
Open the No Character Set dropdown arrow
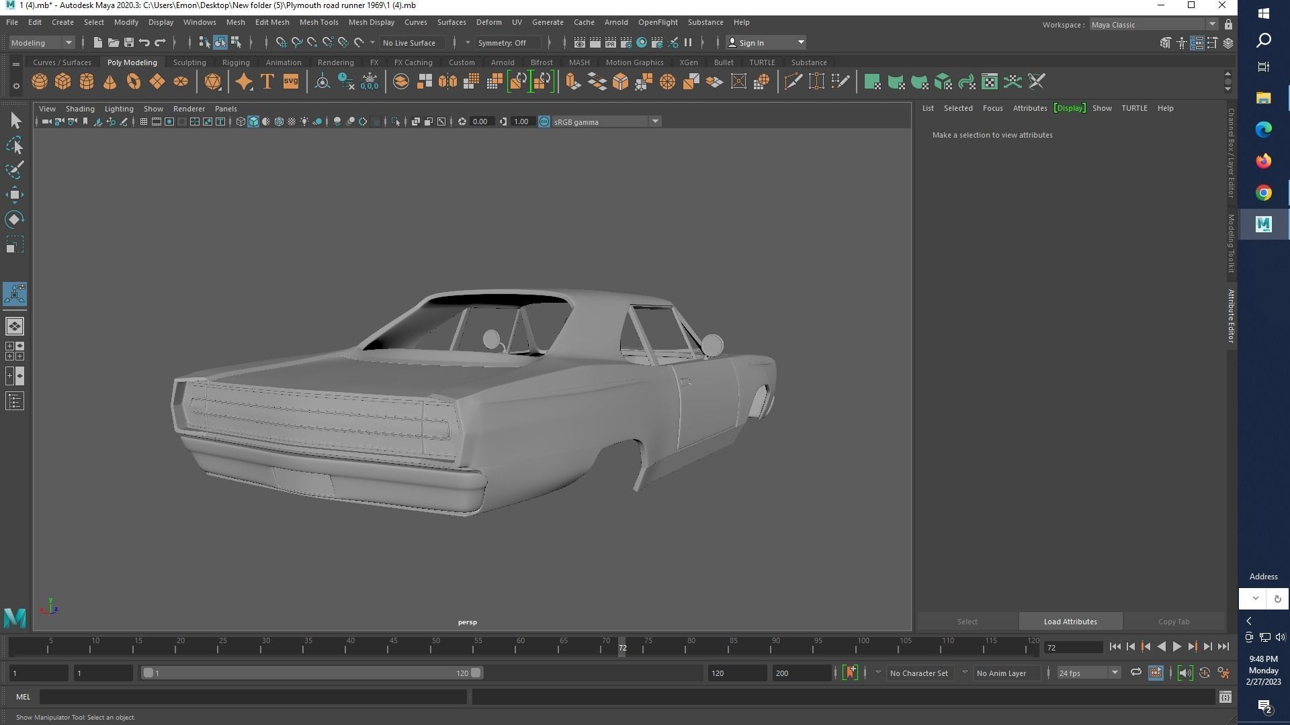pos(877,673)
